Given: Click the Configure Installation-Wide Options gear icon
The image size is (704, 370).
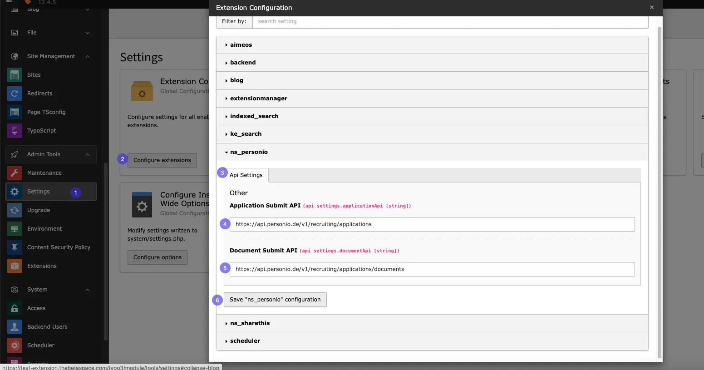Looking at the screenshot, I should point(142,205).
